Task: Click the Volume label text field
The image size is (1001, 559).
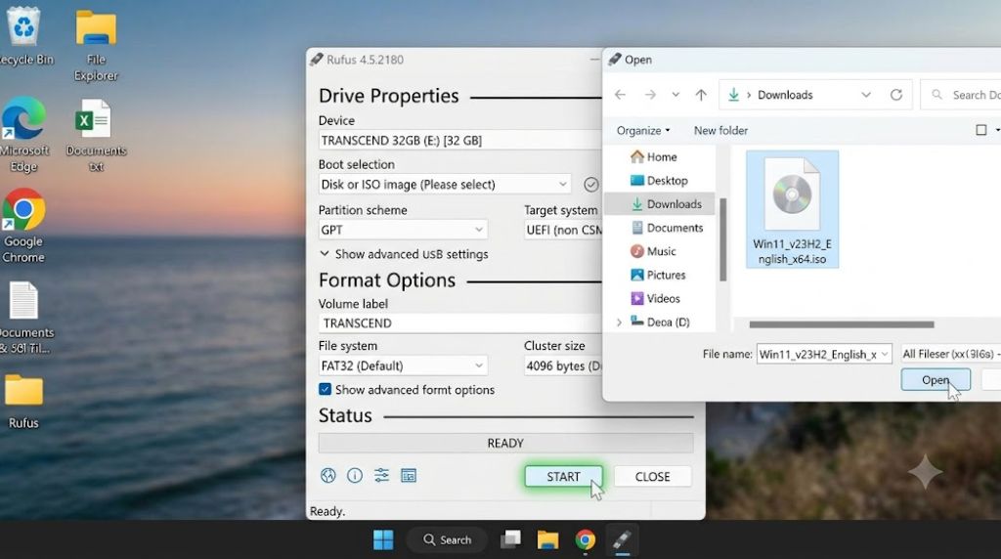Action: [x=460, y=322]
